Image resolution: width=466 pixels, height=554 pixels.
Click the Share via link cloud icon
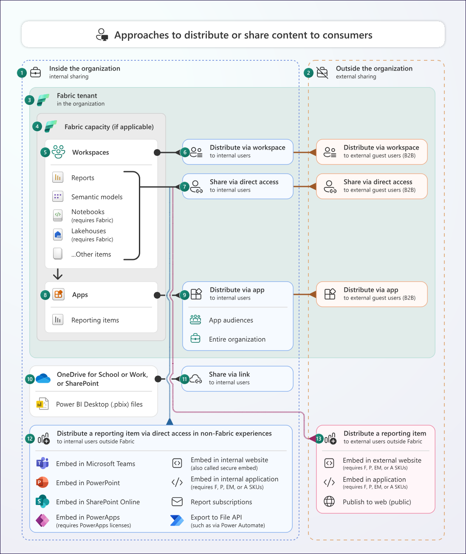pos(196,379)
